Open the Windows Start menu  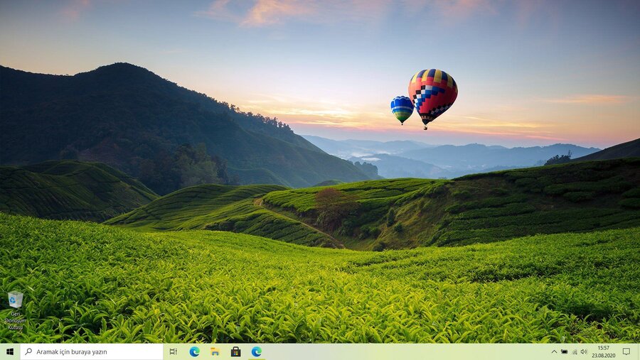[10, 351]
